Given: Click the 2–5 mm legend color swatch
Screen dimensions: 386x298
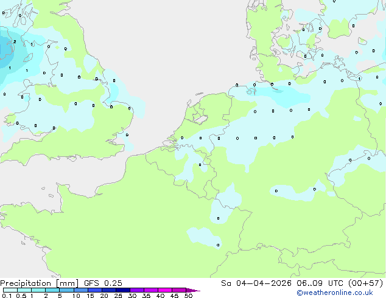Looking at the screenshot, I should click(52, 290).
